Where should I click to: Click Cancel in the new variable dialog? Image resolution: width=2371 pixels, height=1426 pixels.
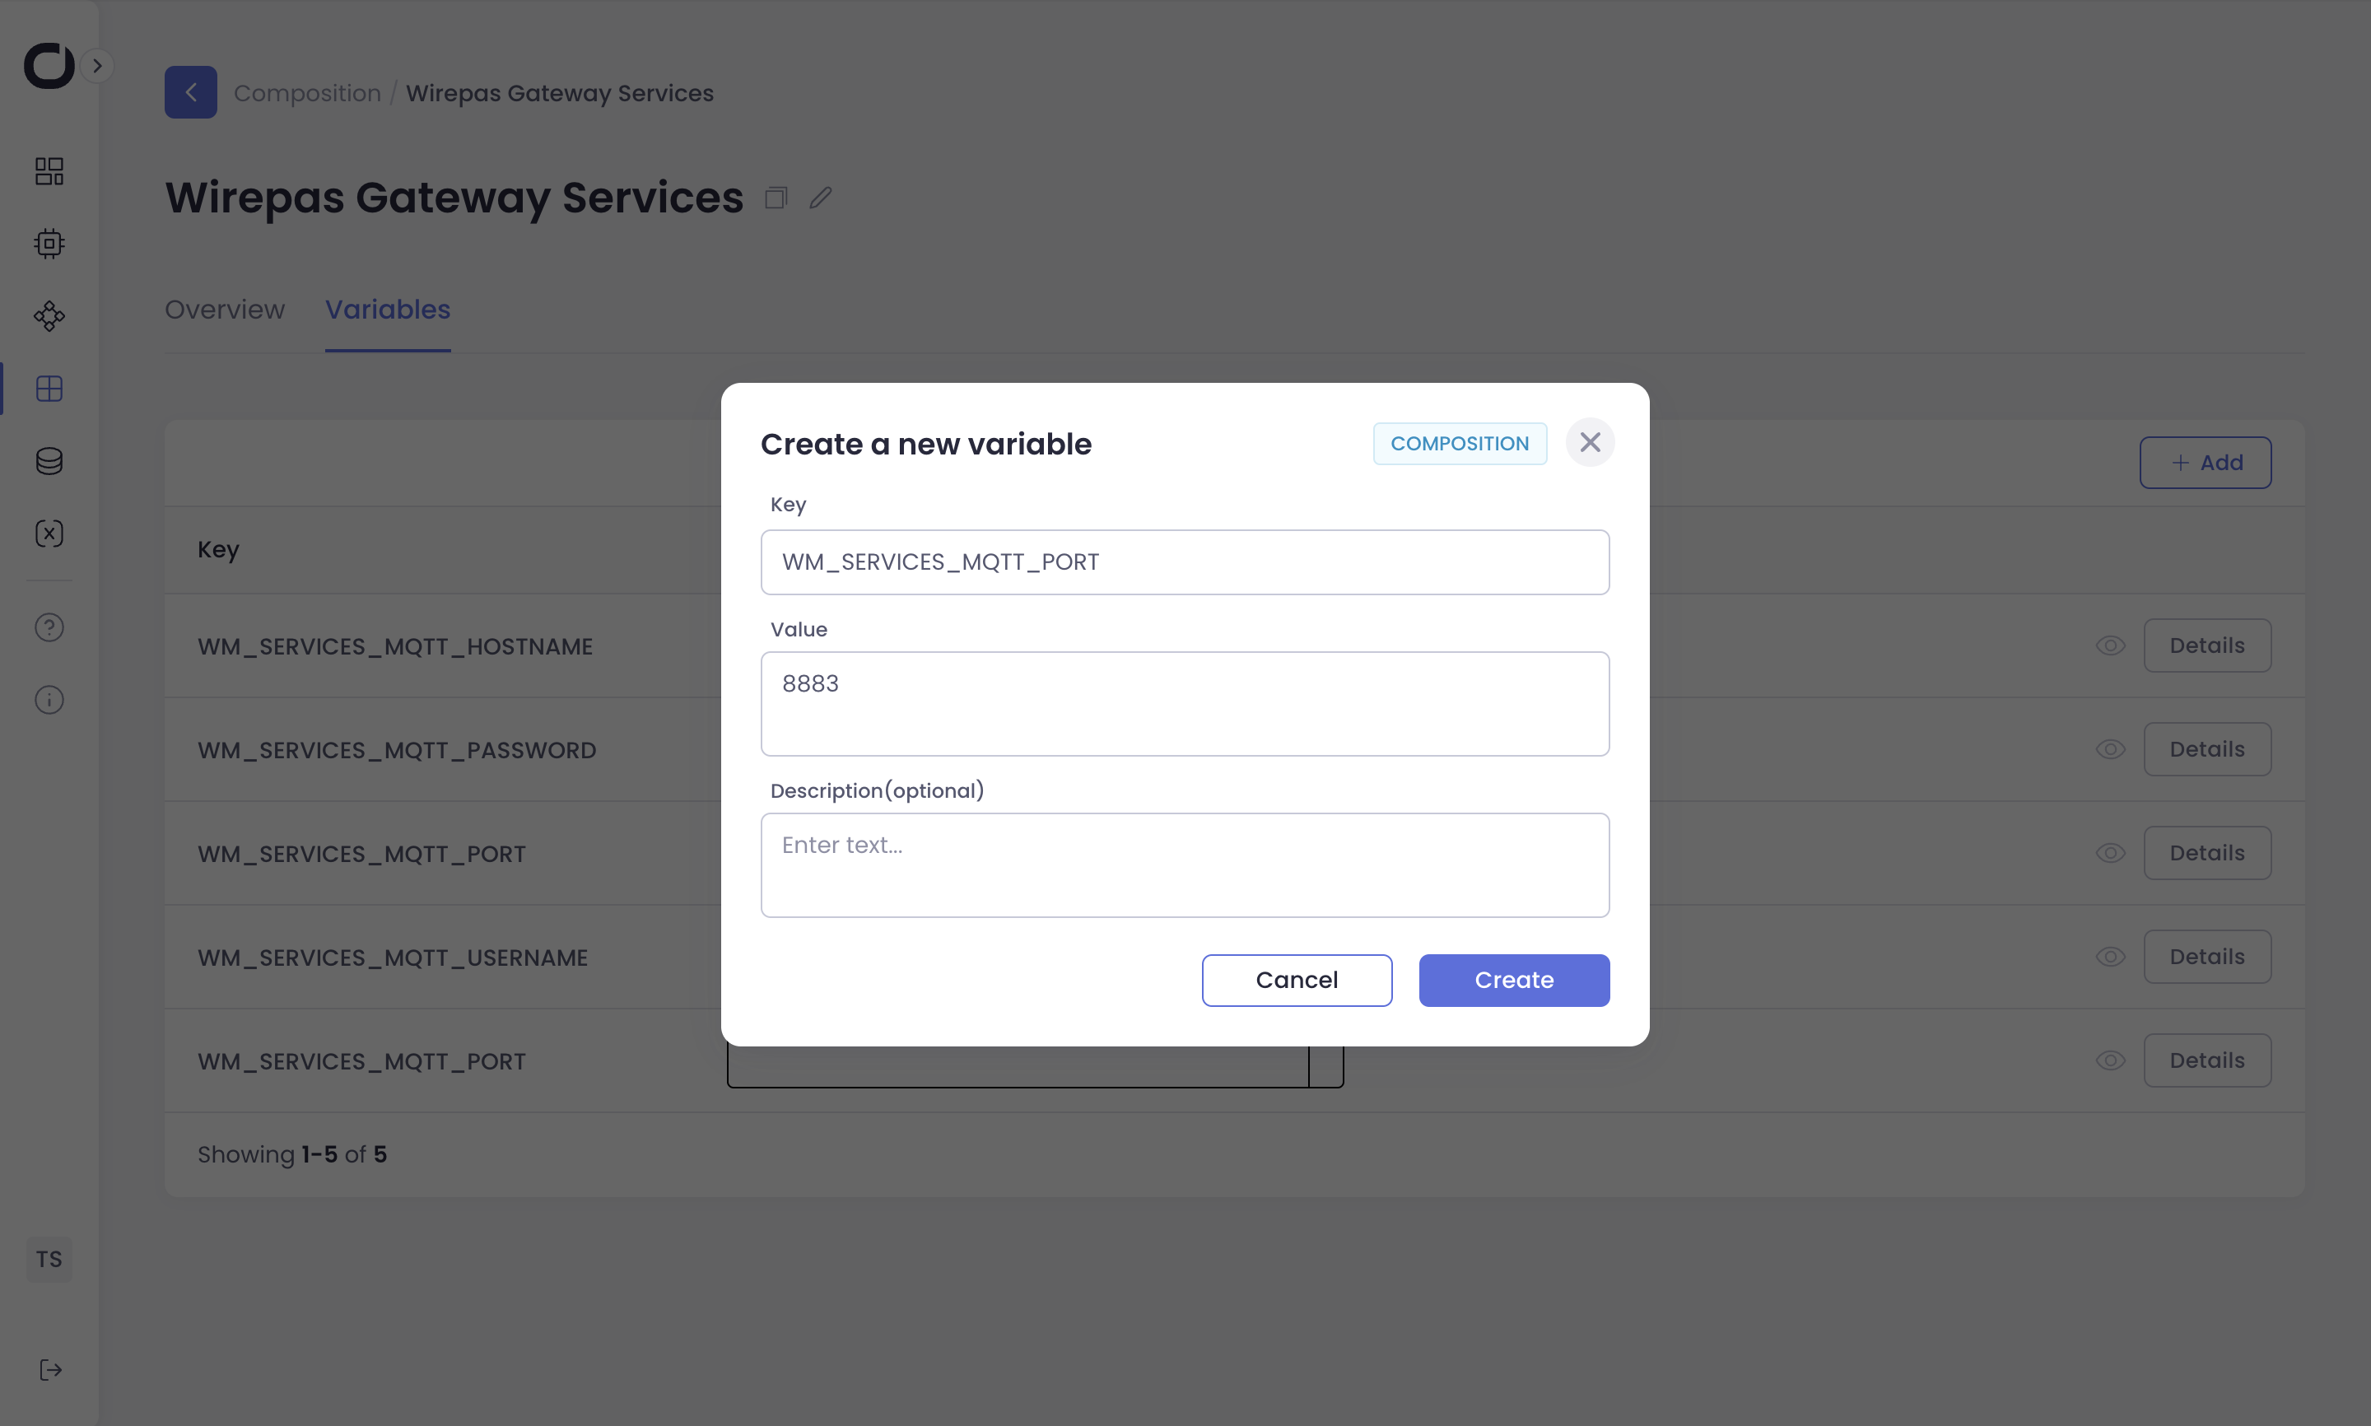[x=1296, y=980]
